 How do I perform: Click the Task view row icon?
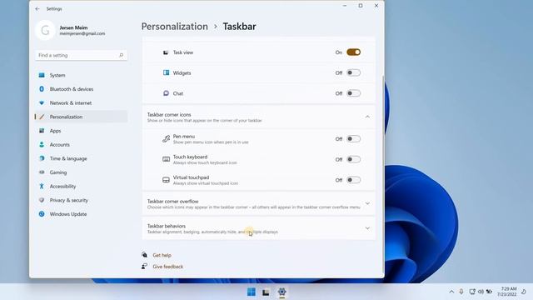click(x=166, y=52)
